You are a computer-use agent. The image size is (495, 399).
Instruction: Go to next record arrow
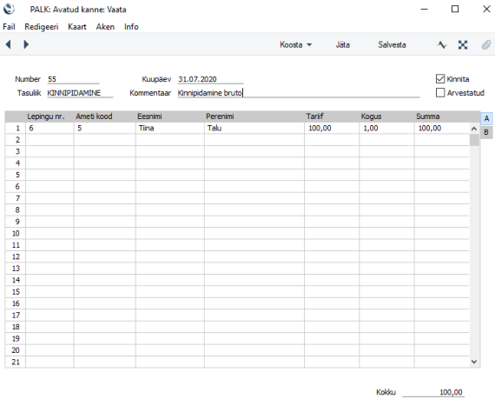(26, 44)
